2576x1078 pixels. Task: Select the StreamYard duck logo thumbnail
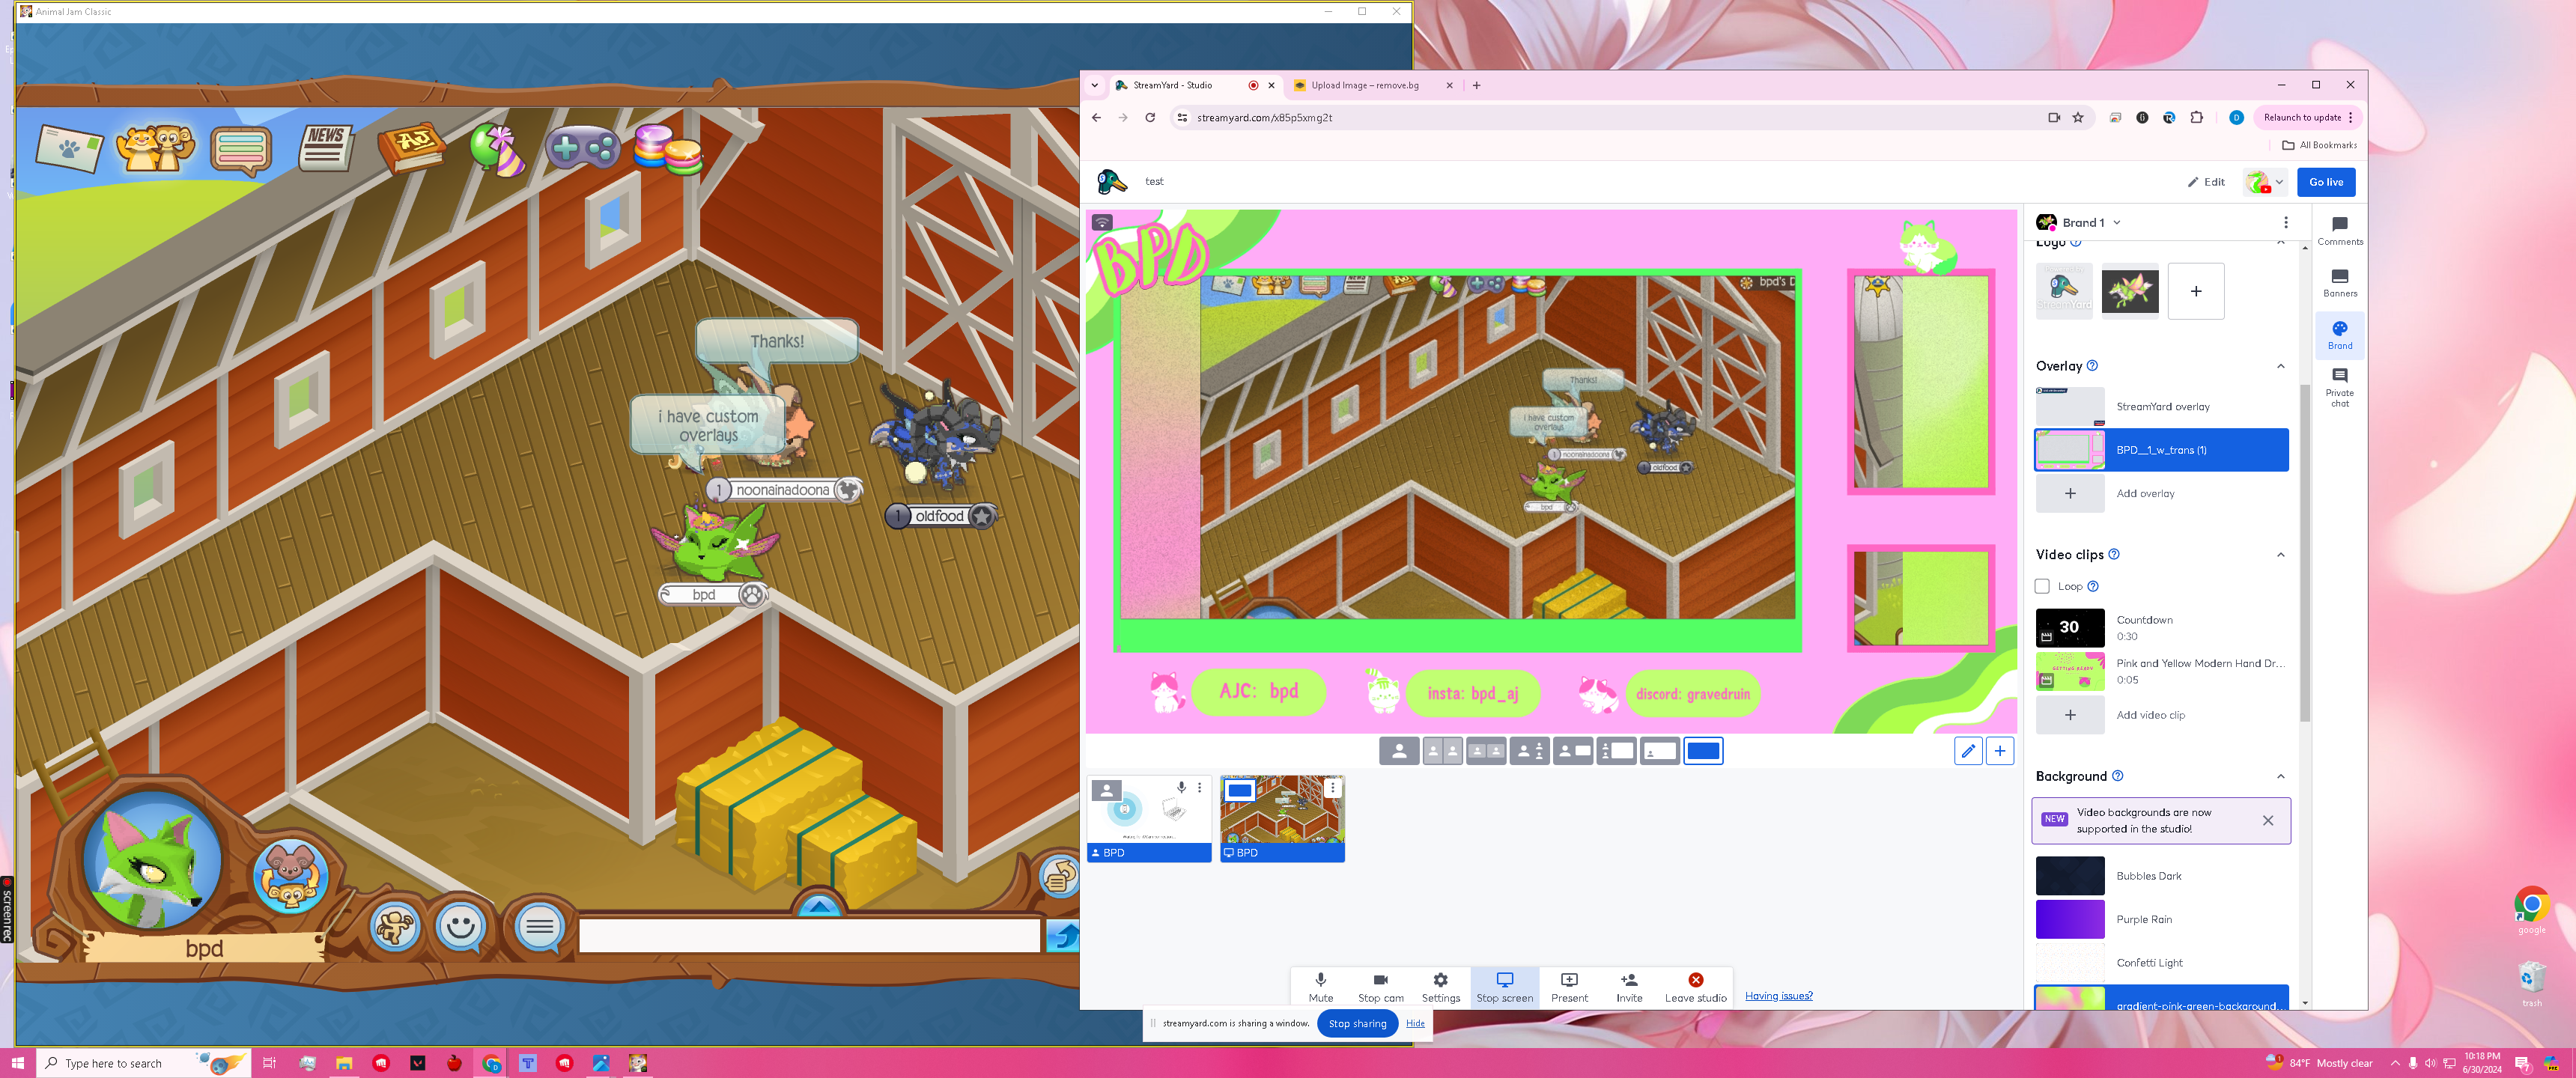pyautogui.click(x=2063, y=291)
